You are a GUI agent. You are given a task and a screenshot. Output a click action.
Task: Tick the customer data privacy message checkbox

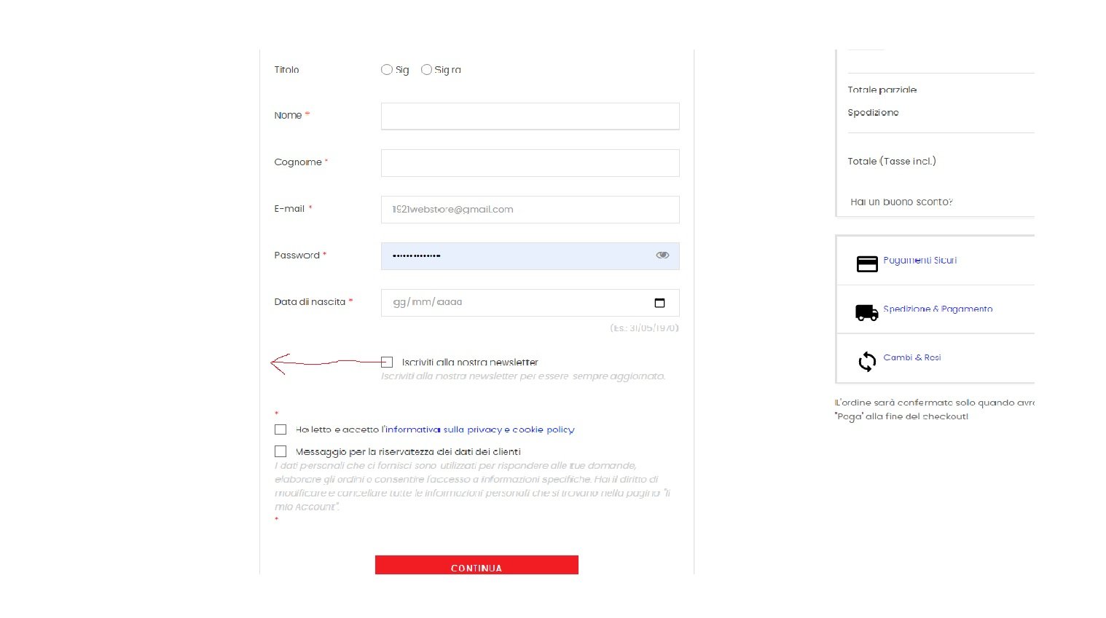coord(281,451)
